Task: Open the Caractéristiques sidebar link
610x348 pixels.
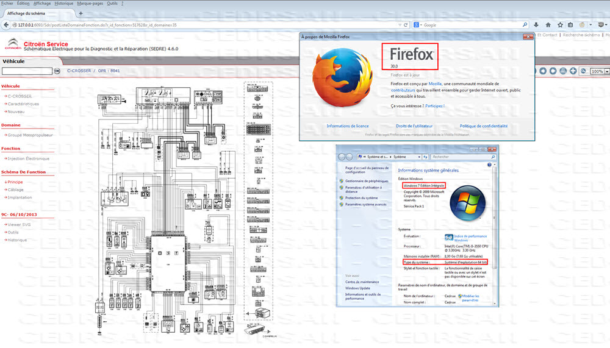Action: click(x=23, y=104)
